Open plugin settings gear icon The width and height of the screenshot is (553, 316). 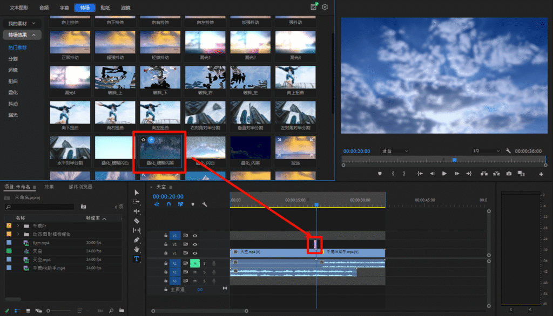point(325,7)
